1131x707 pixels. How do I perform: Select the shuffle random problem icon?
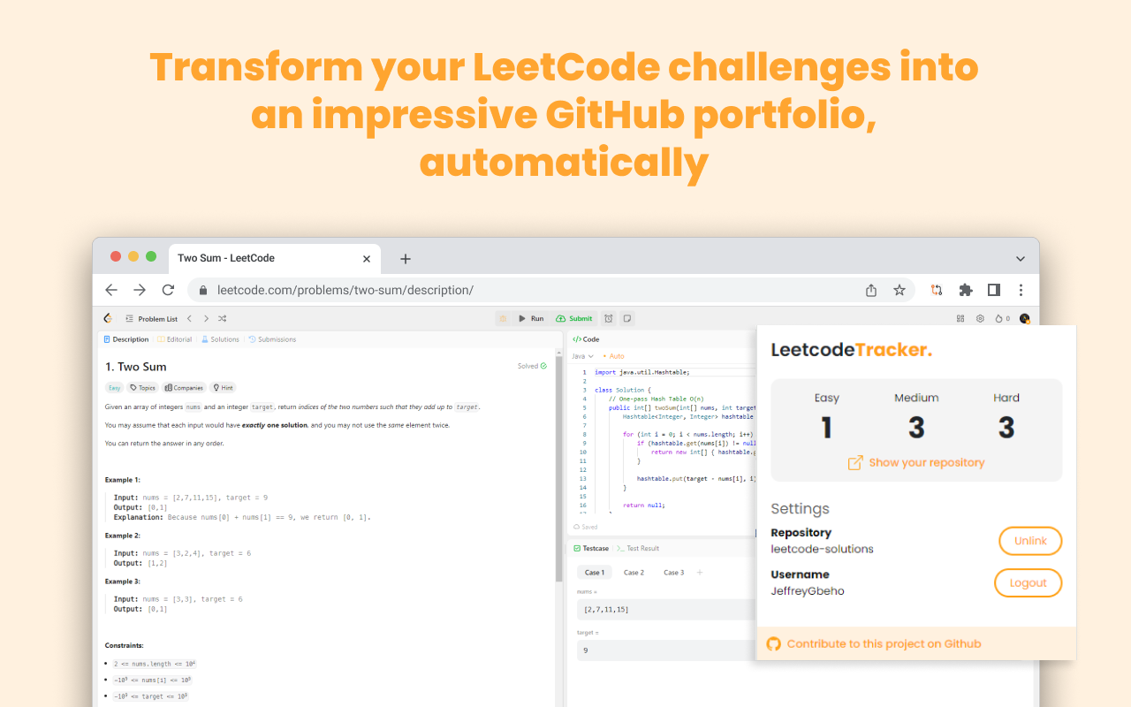pos(223,318)
